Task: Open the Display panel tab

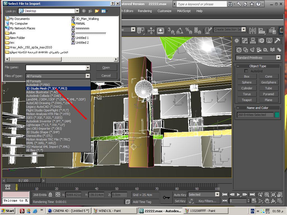Action: tap(269, 41)
